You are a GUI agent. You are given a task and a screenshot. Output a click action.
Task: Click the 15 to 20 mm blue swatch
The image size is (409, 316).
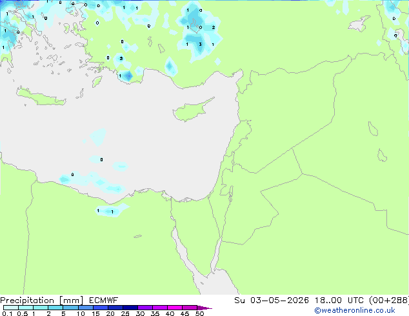click(x=101, y=308)
